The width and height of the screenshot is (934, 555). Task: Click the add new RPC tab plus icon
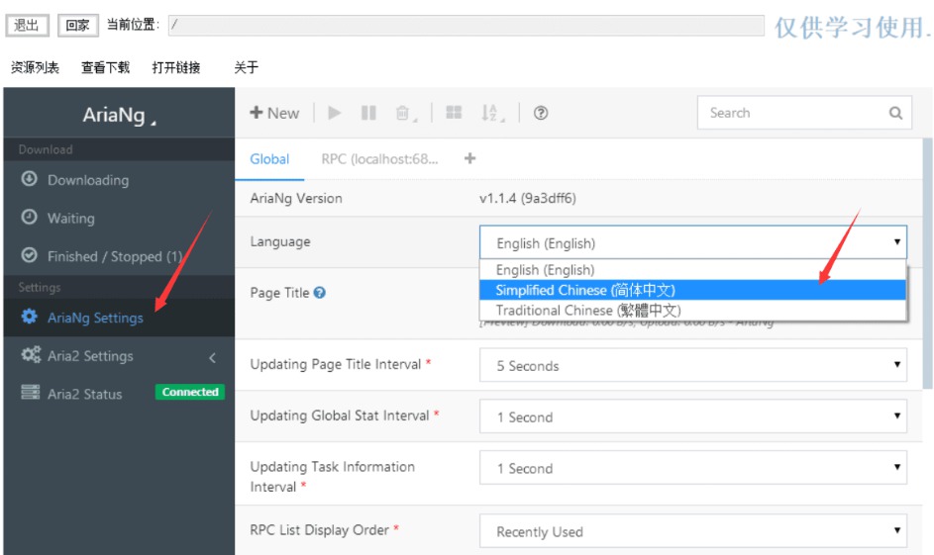point(470,158)
